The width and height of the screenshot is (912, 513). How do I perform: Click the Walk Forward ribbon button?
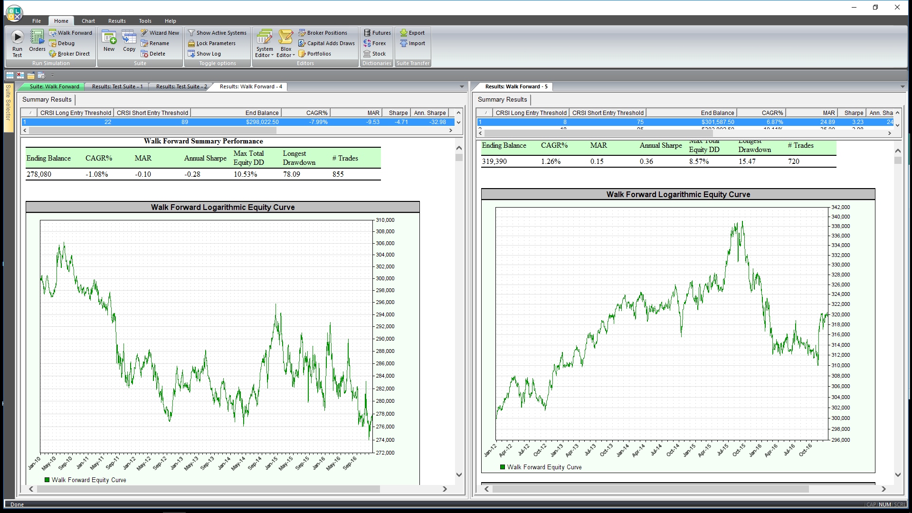coord(71,33)
